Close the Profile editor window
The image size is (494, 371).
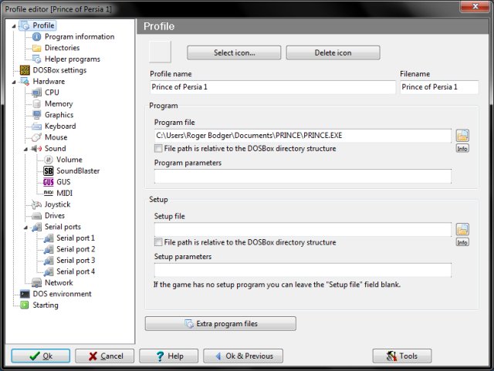pos(475,6)
